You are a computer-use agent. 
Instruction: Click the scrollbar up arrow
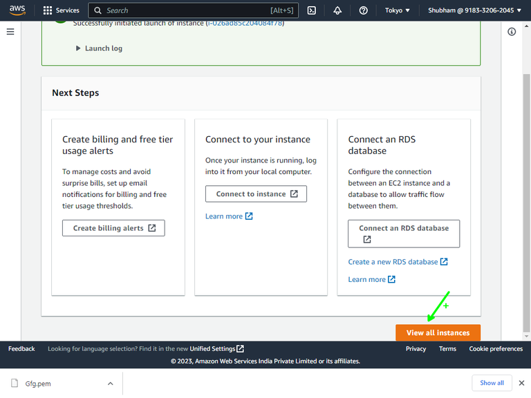(526, 26)
